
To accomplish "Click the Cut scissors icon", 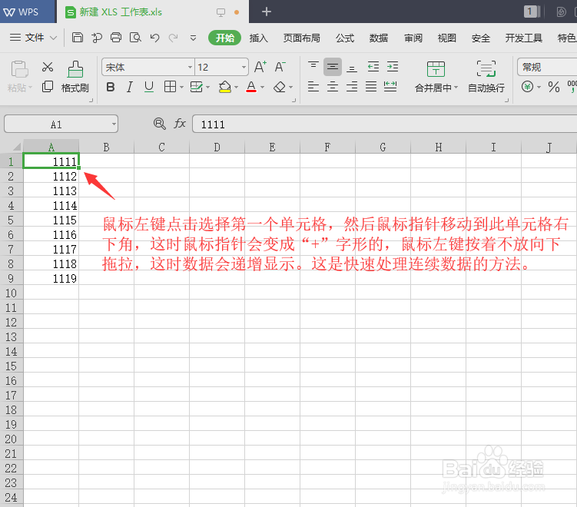I will pos(48,67).
